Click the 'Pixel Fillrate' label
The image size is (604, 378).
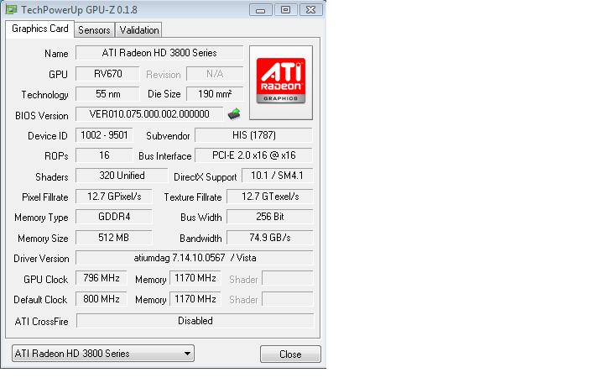44,197
